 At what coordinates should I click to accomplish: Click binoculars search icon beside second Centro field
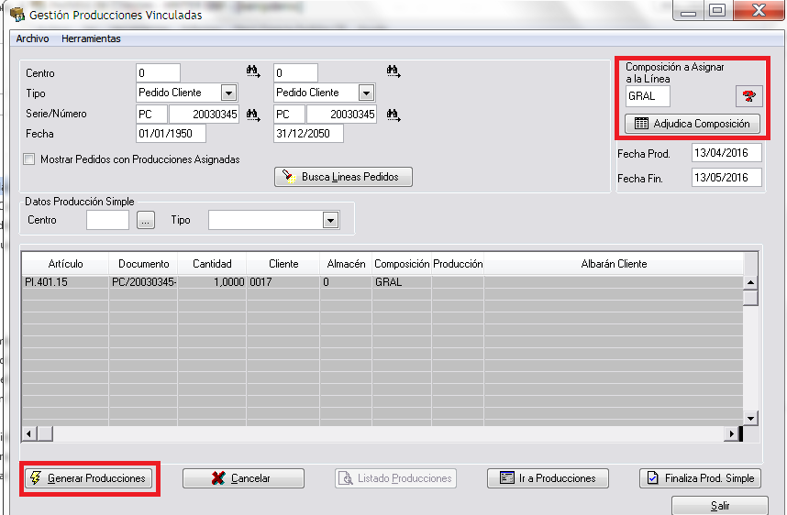[393, 71]
